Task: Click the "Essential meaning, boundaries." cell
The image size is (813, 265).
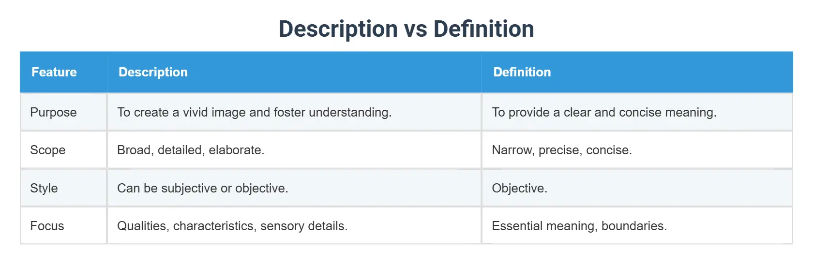Action: point(579,226)
